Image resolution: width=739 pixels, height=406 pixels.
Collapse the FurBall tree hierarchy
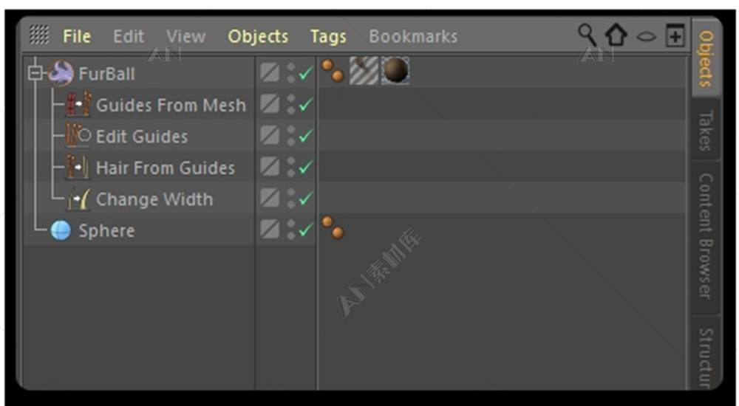35,73
